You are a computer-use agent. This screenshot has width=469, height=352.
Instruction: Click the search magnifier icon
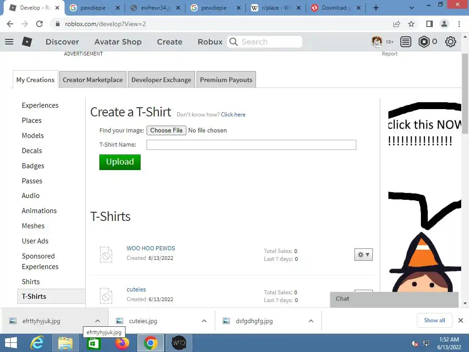click(x=234, y=42)
